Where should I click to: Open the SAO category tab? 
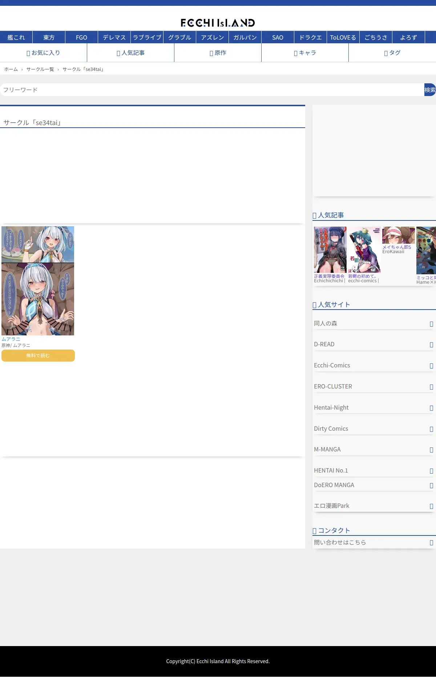[x=278, y=37]
